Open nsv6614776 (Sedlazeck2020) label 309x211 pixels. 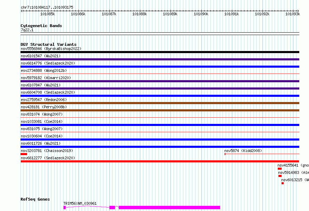48,63
